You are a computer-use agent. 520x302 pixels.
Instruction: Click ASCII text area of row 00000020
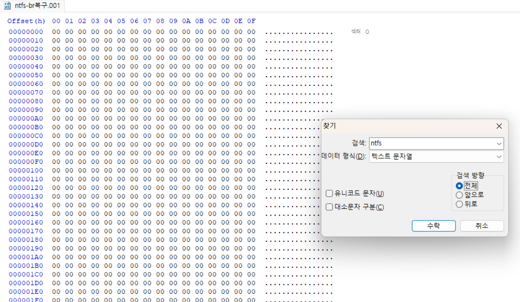click(x=298, y=50)
